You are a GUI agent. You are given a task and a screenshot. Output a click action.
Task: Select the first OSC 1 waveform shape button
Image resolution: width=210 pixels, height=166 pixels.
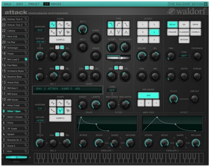point(53,25)
